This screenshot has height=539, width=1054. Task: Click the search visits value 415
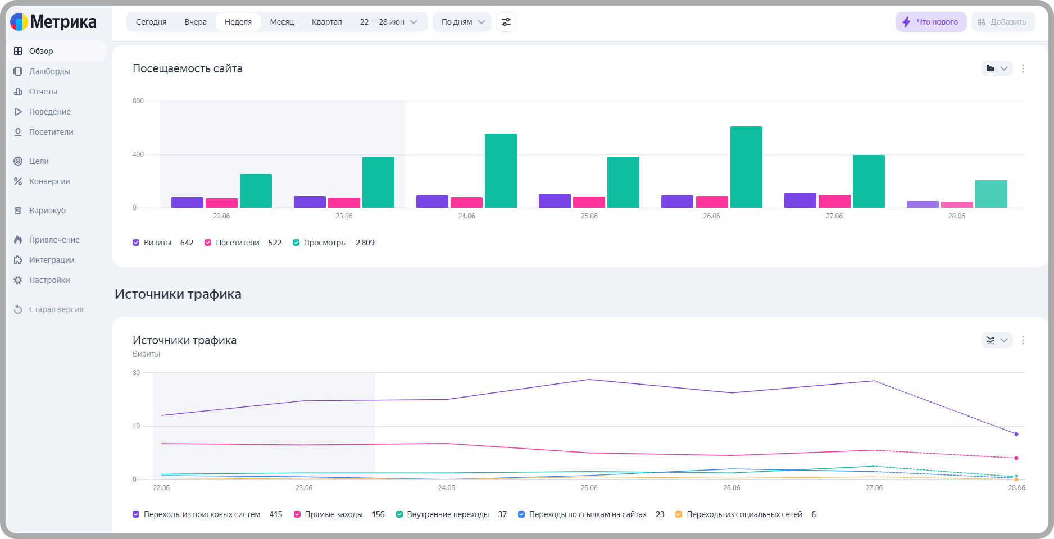(276, 514)
